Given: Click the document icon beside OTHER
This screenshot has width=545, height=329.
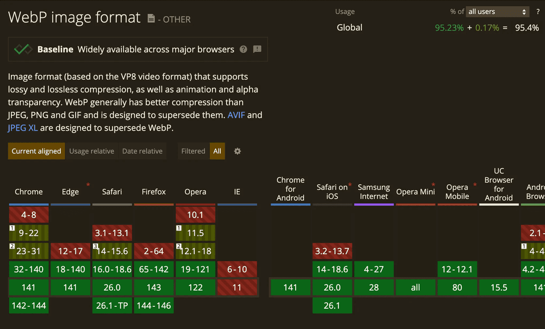Looking at the screenshot, I should pyautogui.click(x=151, y=19).
